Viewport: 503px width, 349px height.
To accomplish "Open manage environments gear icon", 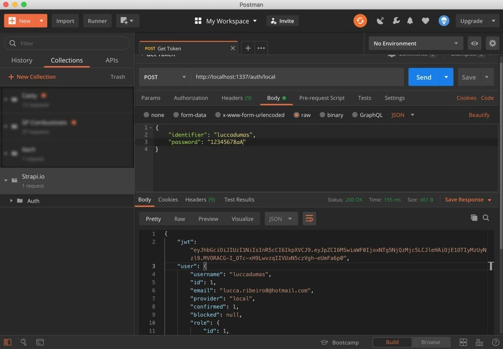I will click(x=492, y=43).
